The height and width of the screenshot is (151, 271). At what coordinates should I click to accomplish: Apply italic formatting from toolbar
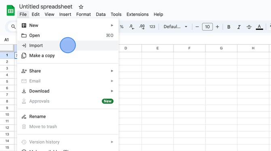[239, 27]
